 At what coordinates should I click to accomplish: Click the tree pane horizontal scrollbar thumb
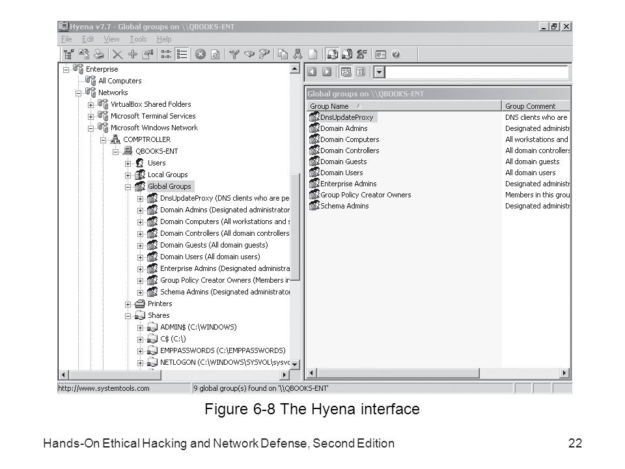(x=115, y=375)
